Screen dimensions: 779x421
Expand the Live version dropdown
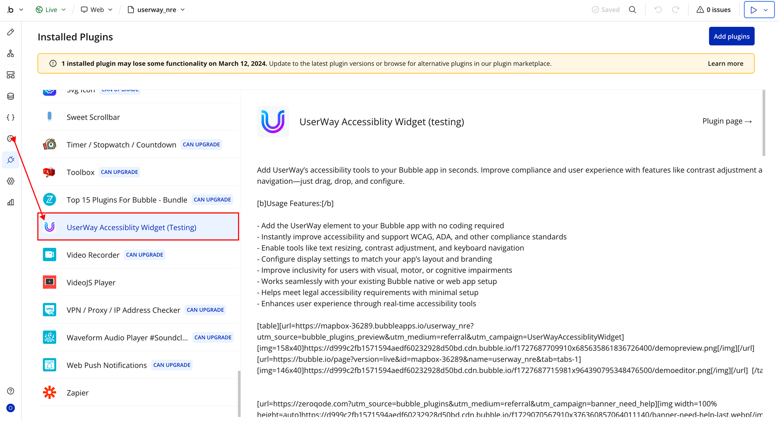click(x=51, y=10)
